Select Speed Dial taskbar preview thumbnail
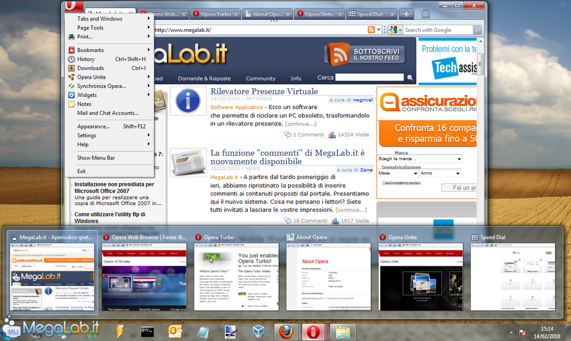This screenshot has height=341, width=571. pos(513,277)
